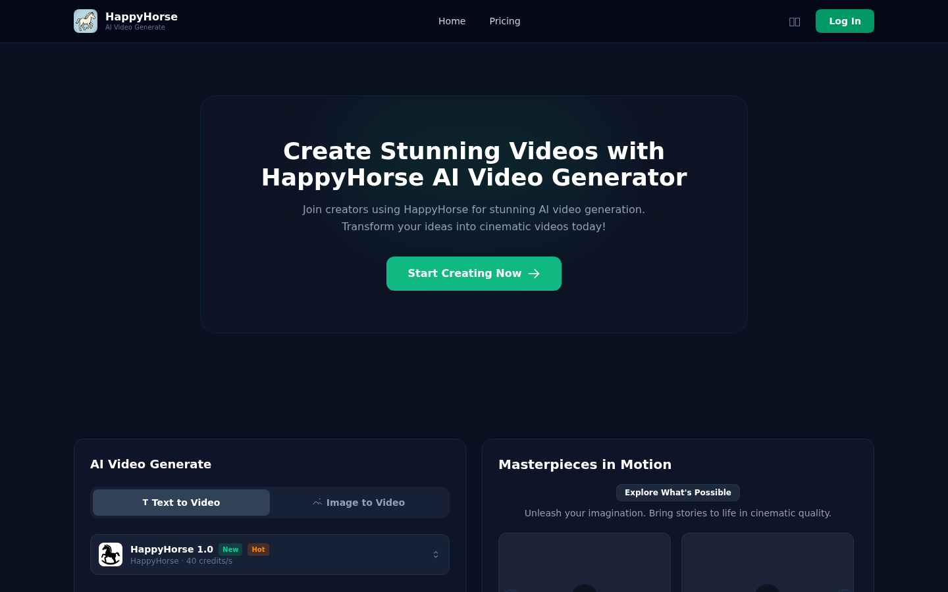Expand the HappyHorse 1.0 model selector chevron
948x592 pixels.
click(x=436, y=555)
